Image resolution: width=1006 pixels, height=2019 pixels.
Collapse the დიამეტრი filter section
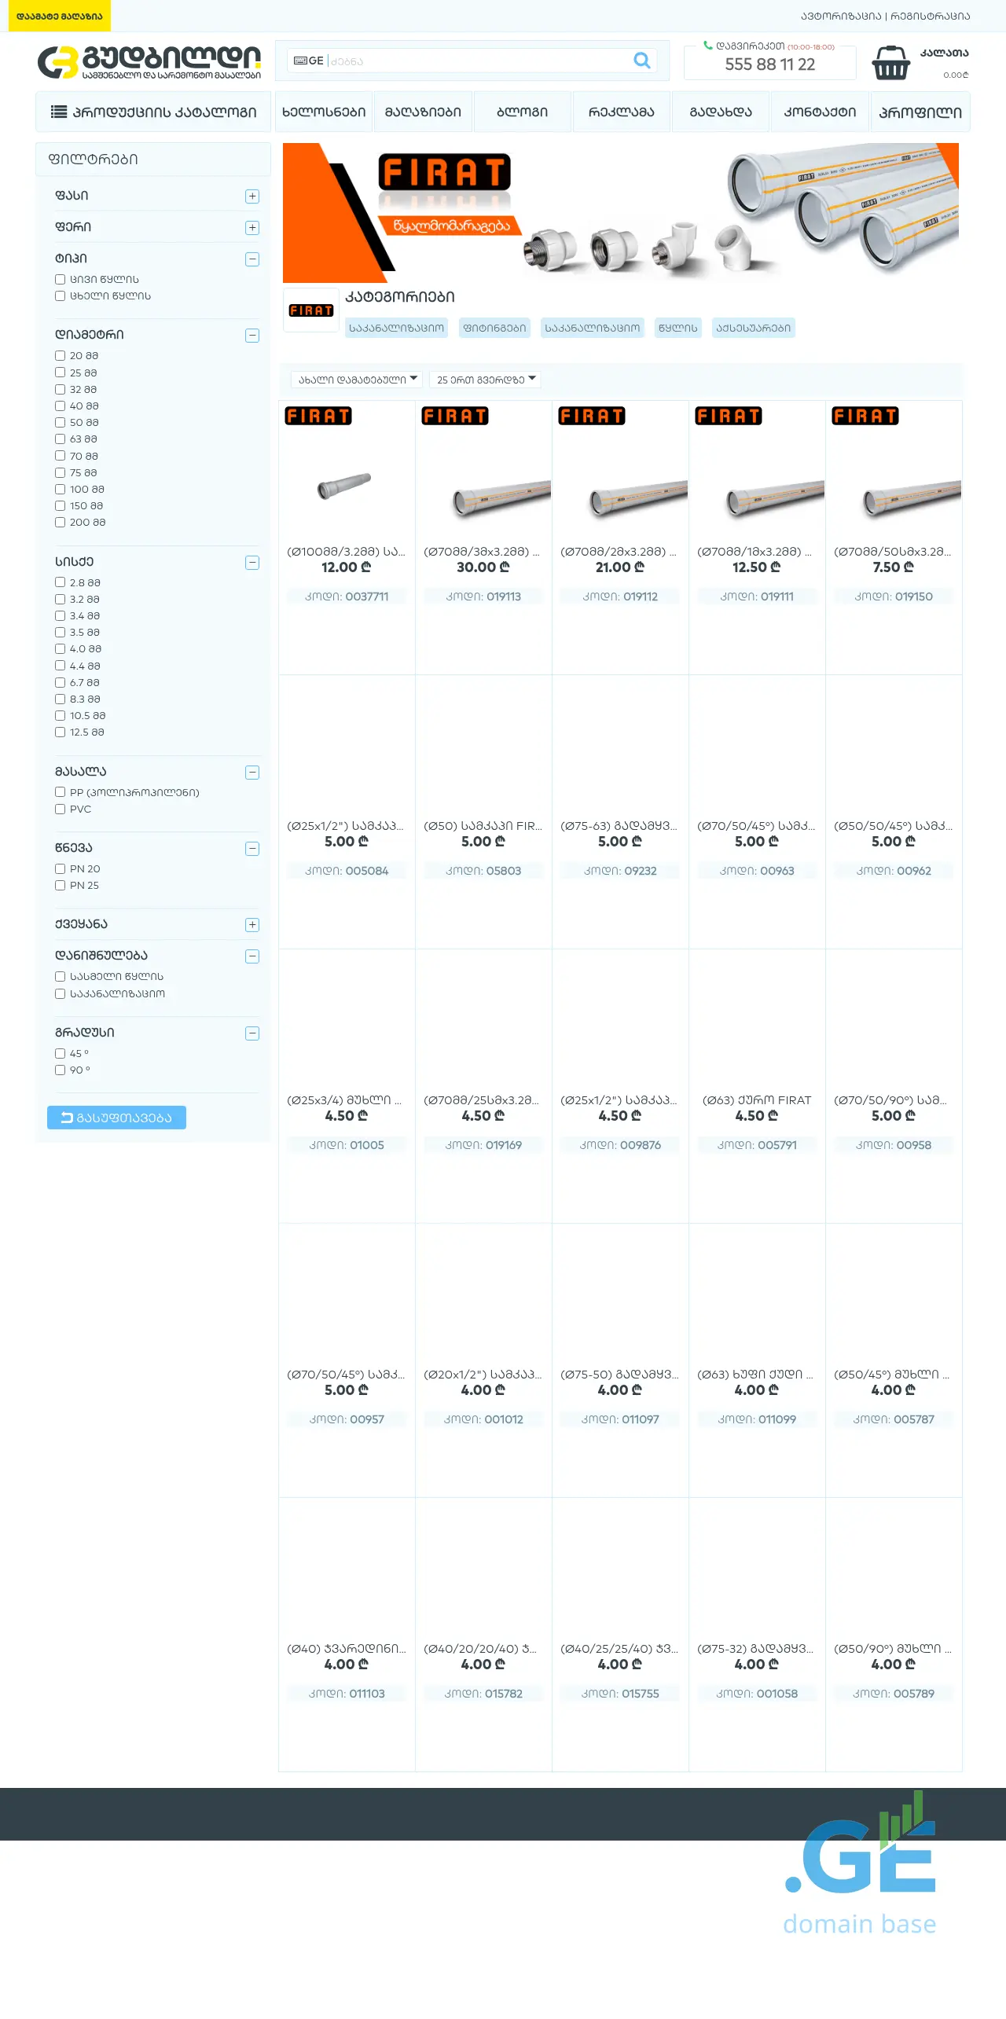pyautogui.click(x=252, y=336)
